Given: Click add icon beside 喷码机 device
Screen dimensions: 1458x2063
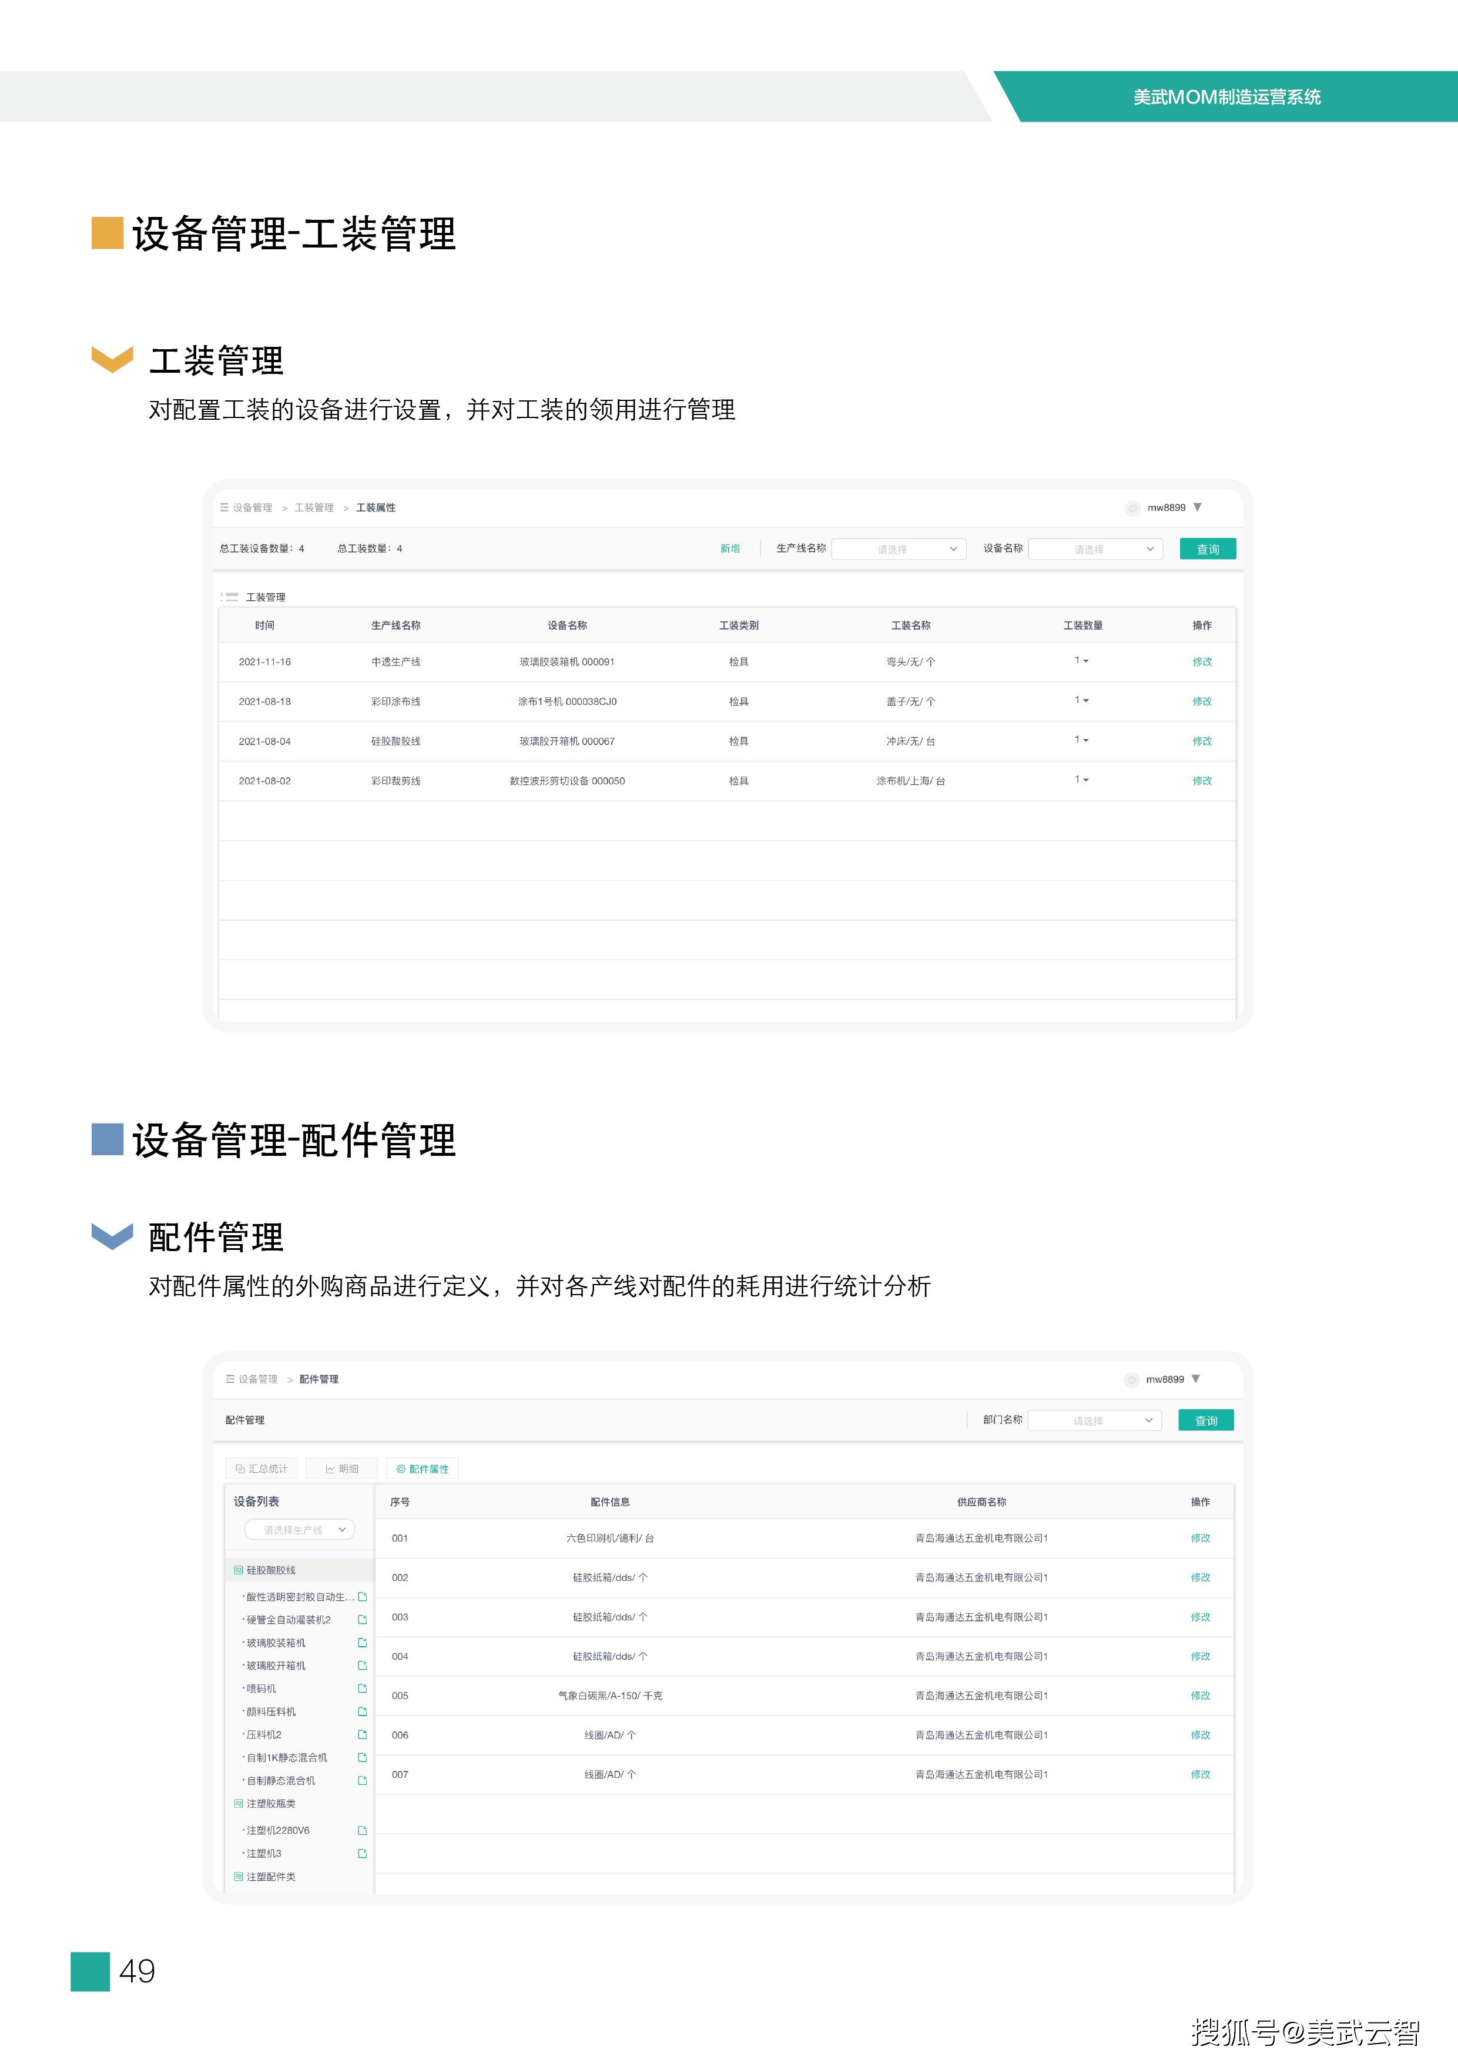Looking at the screenshot, I should 362,1688.
